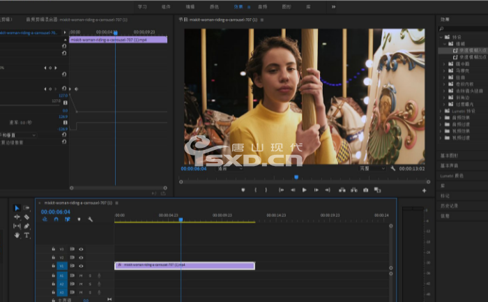The height and width of the screenshot is (302, 488).
Task: Open the Button Editor plus icon
Action: point(424,190)
